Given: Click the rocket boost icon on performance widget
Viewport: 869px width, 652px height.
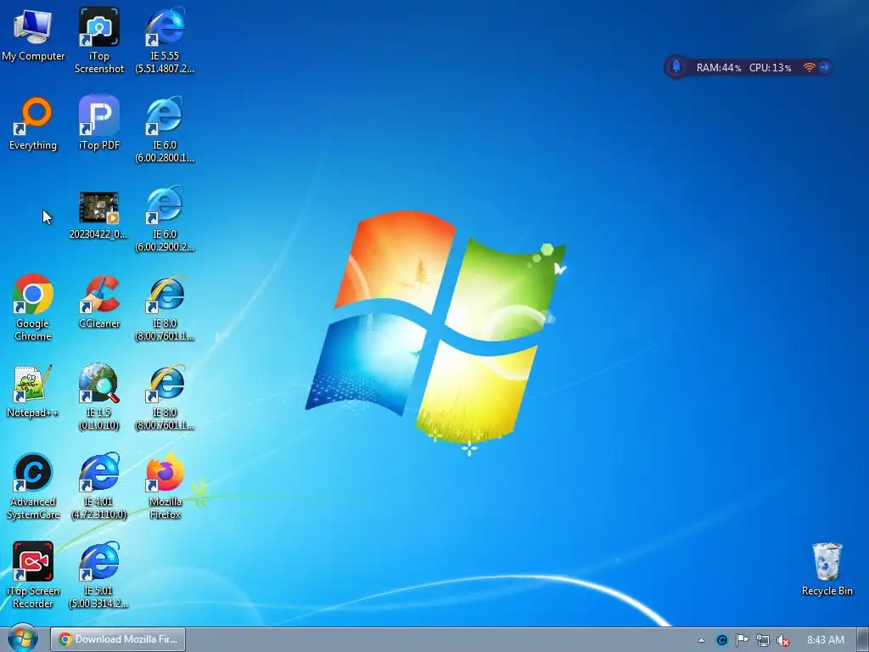Looking at the screenshot, I should coord(676,68).
